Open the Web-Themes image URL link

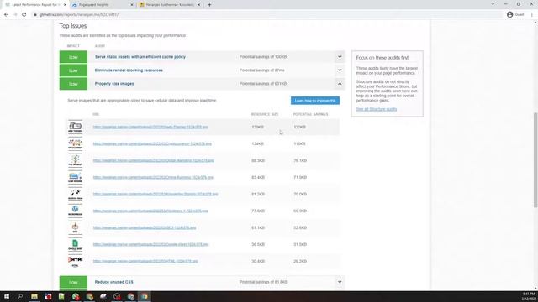(150, 127)
